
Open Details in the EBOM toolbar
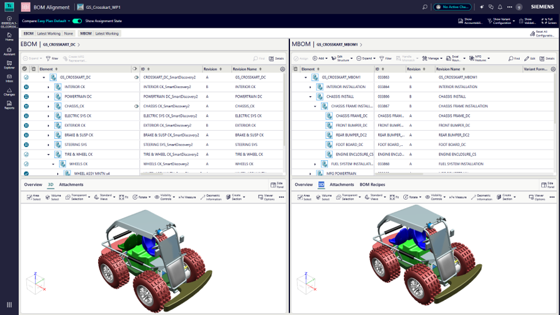pos(276,58)
